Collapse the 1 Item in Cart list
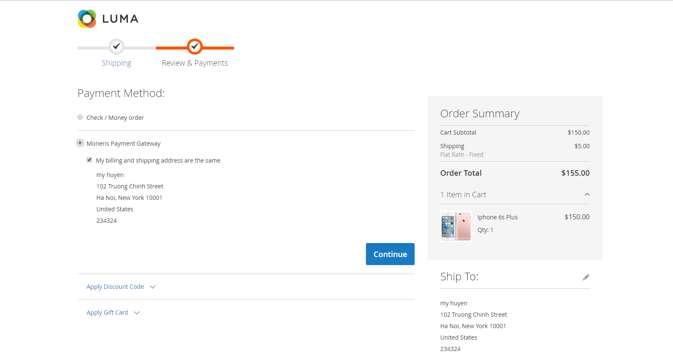This screenshot has width=673, height=354. 587,195
